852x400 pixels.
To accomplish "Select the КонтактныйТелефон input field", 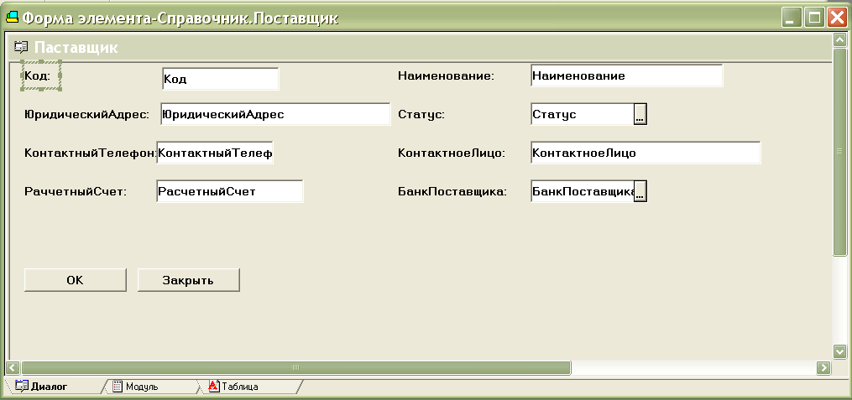I will 215,153.
